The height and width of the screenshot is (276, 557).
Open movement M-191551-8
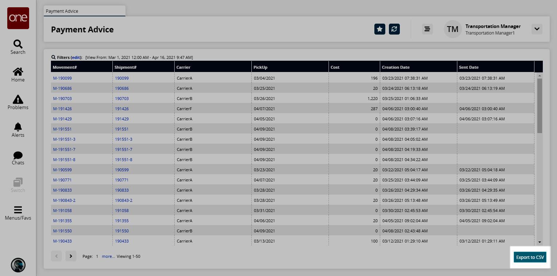click(x=64, y=160)
